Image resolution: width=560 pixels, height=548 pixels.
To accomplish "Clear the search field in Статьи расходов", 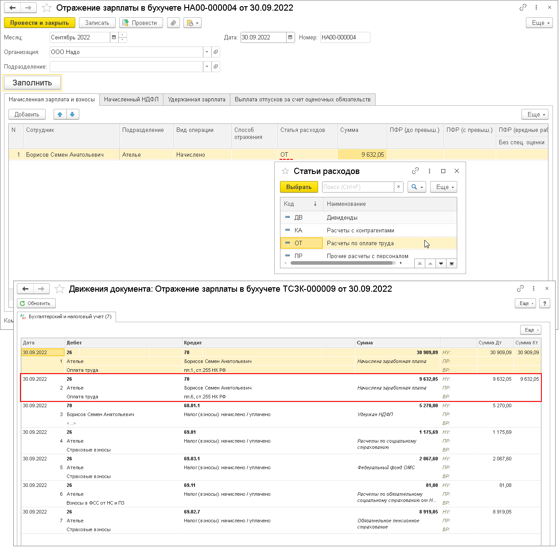I will [x=398, y=187].
